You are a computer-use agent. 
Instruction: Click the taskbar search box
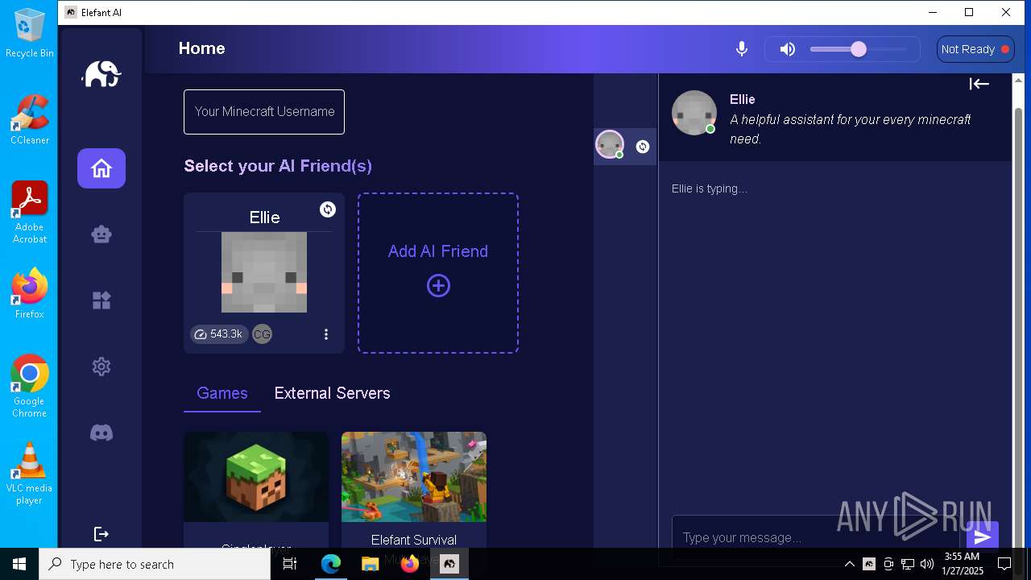click(x=155, y=564)
